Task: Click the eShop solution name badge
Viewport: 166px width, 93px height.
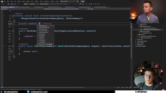Action: click(x=83, y=1)
